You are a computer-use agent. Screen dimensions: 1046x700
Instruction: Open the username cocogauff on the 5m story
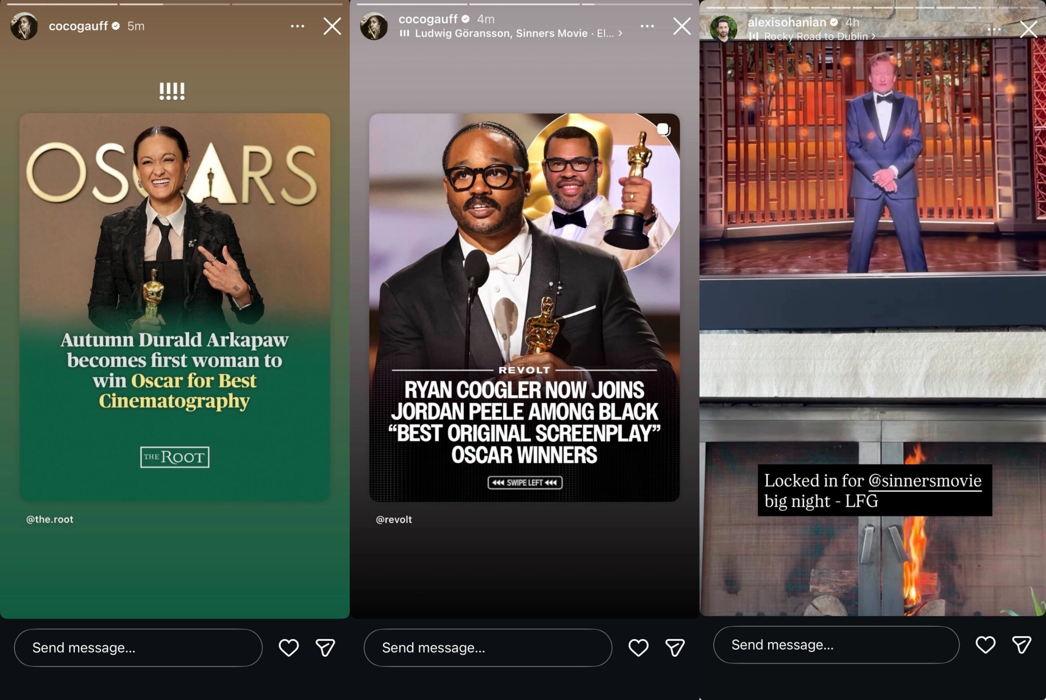(78, 26)
